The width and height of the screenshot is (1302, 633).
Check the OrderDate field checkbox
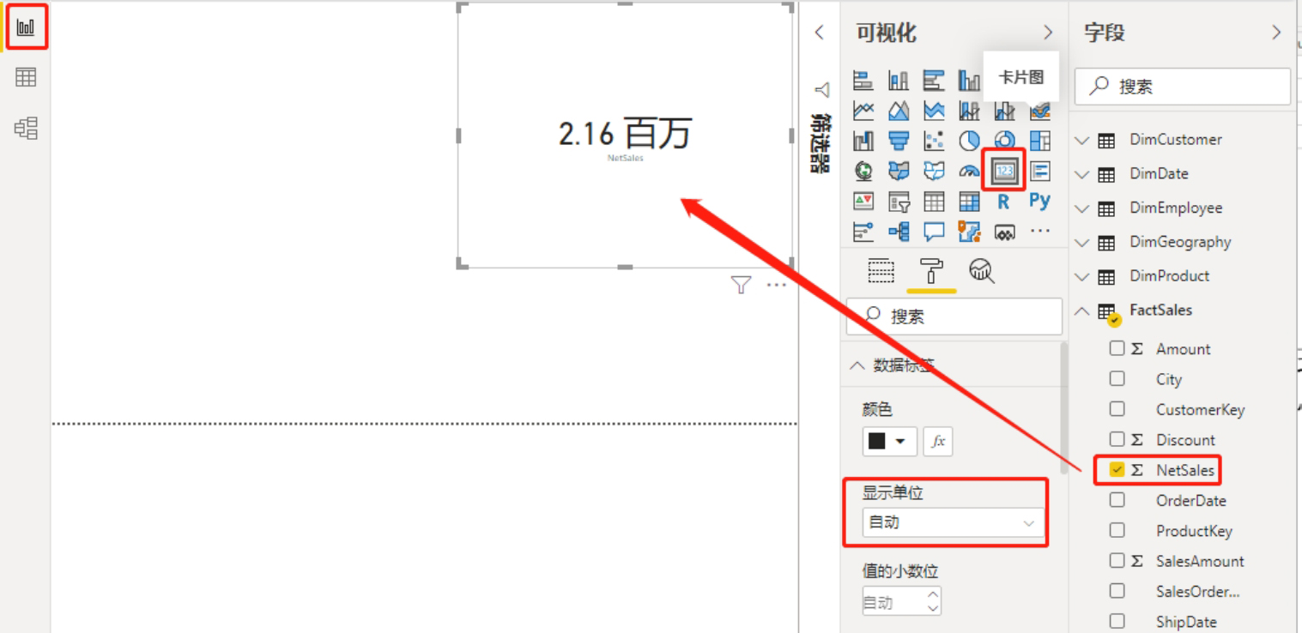[1117, 500]
